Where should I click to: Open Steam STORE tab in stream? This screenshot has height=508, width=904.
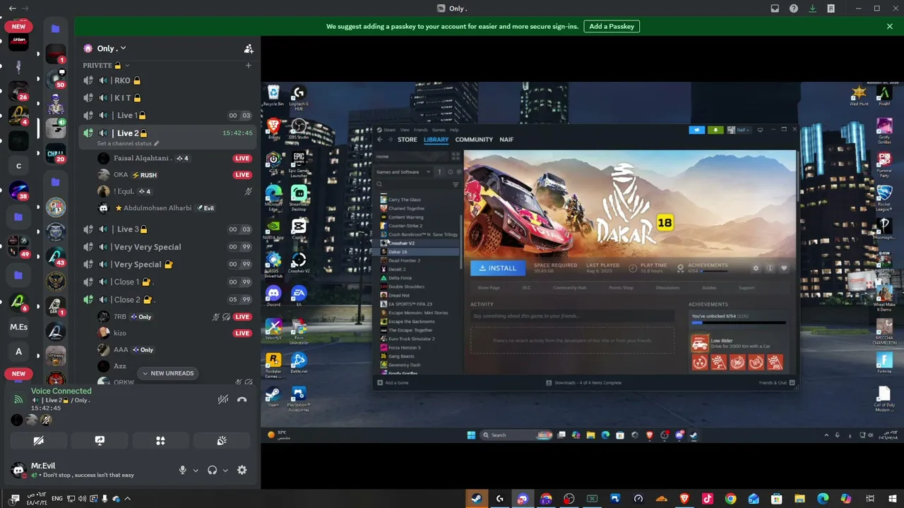tap(408, 140)
